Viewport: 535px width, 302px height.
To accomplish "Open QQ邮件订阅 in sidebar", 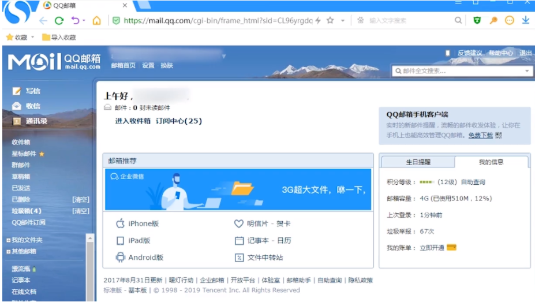I will 28,222.
